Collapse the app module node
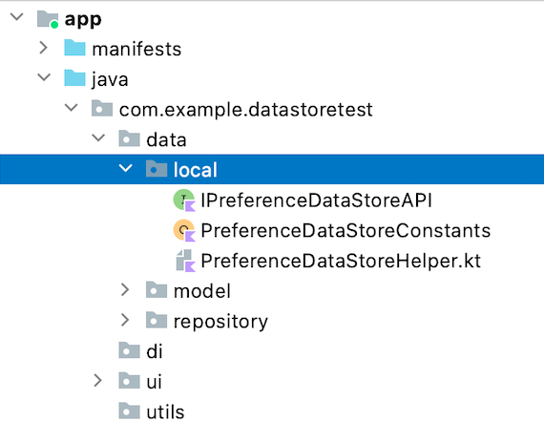This screenshot has height=422, width=544. point(17,16)
